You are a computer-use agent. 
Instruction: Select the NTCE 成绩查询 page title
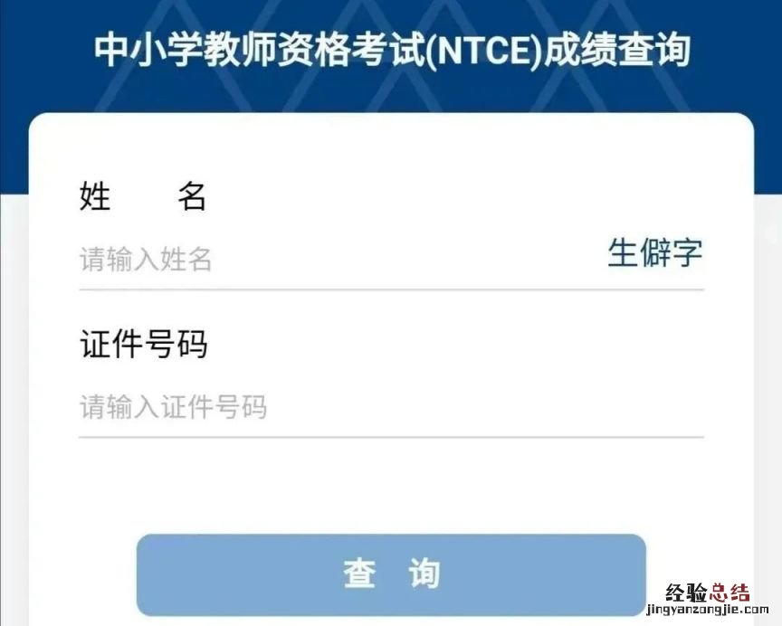coord(392,50)
